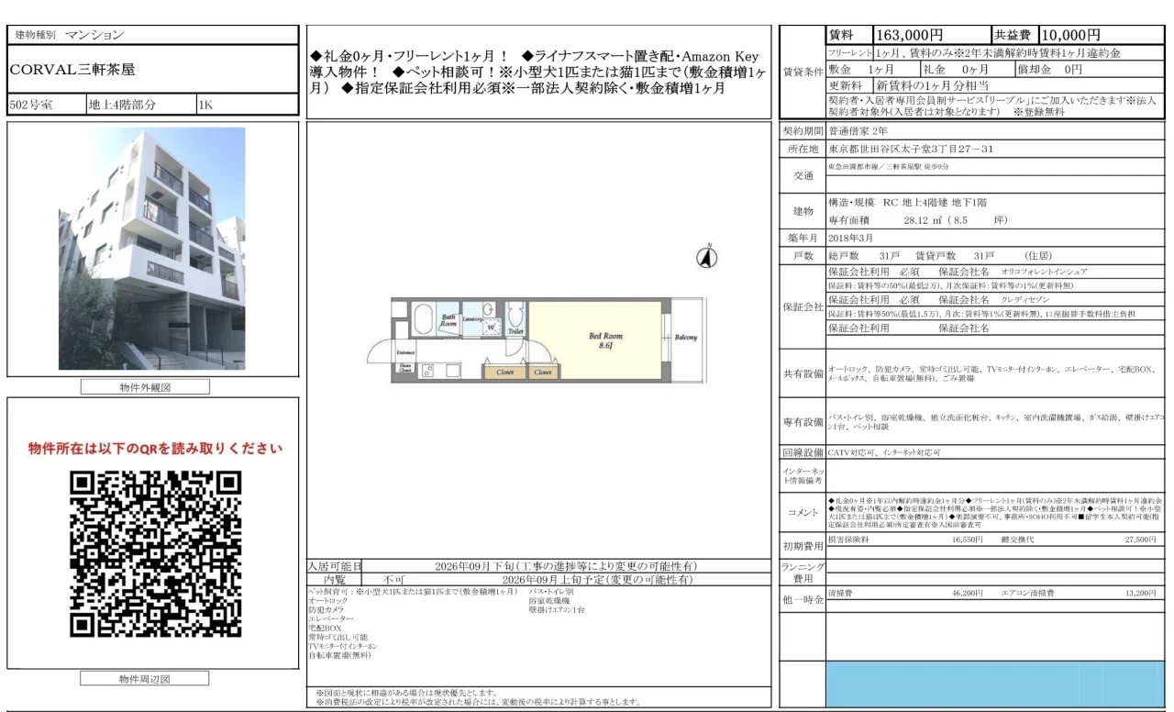The image size is (1174, 712).
Task: Select red notice '物件所在は以下のQRを読み取りください'
Action: point(155,449)
